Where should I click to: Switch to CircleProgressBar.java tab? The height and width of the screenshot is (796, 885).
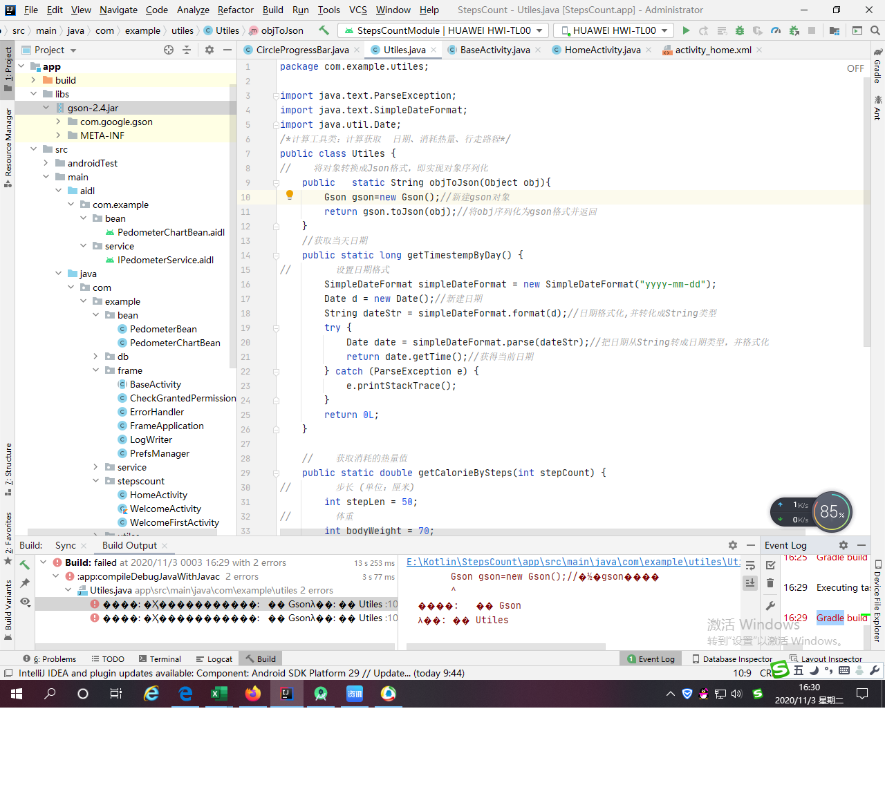pos(302,50)
